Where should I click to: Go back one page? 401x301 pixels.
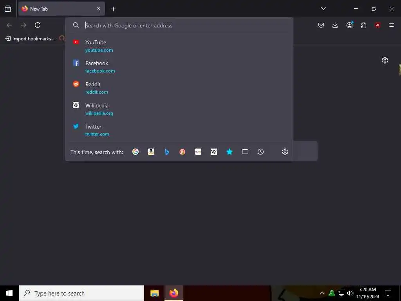(9, 25)
